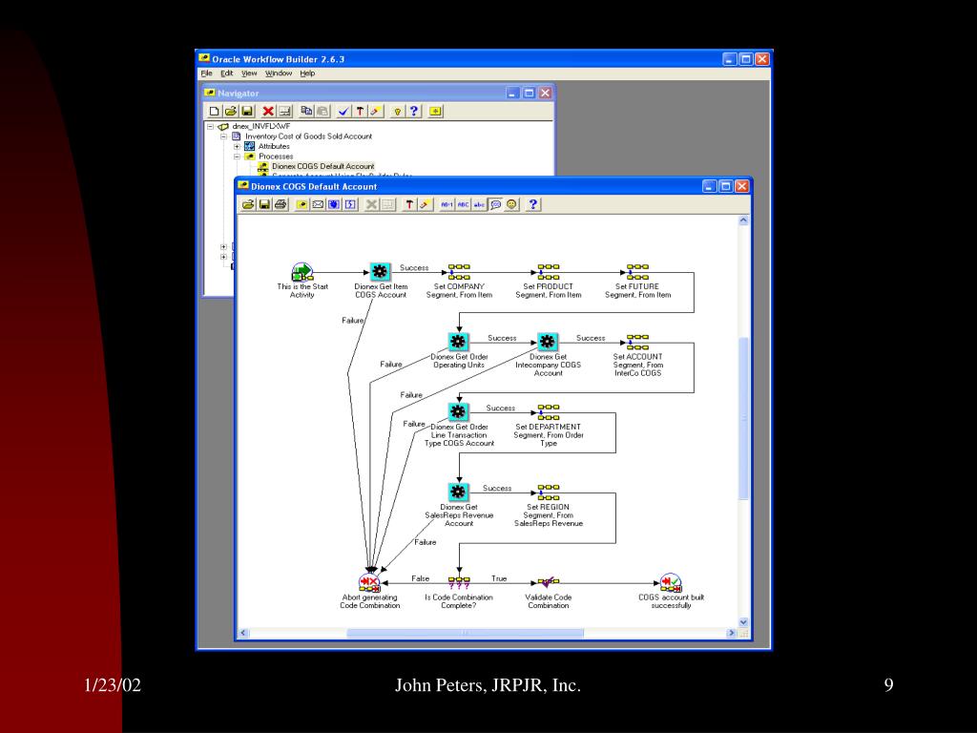Select dnex_INVFLXWF data store in tree
Viewport: 977px width, 733px height.
click(261, 126)
